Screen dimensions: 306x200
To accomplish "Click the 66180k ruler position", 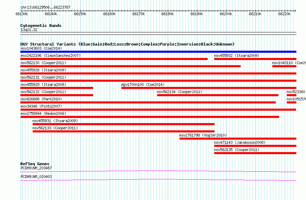I will pos(168,14).
